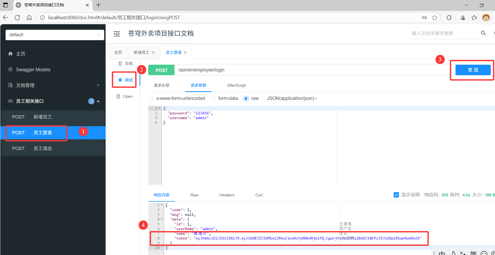Fold response data object line 4 arrow
The image size is (495, 255).
coord(162,219)
